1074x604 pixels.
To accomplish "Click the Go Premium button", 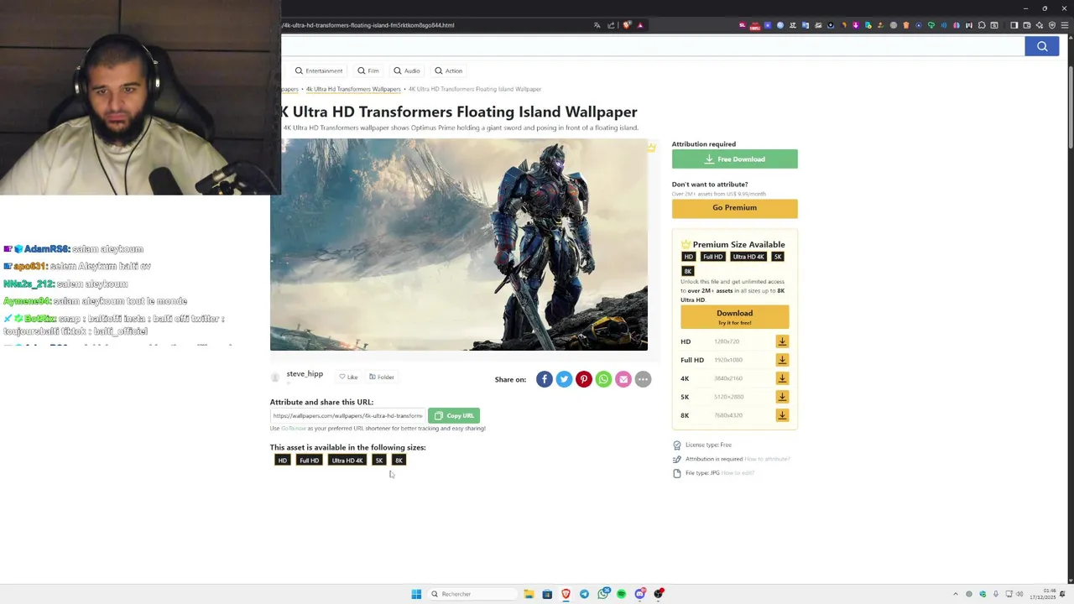I will 734,208.
